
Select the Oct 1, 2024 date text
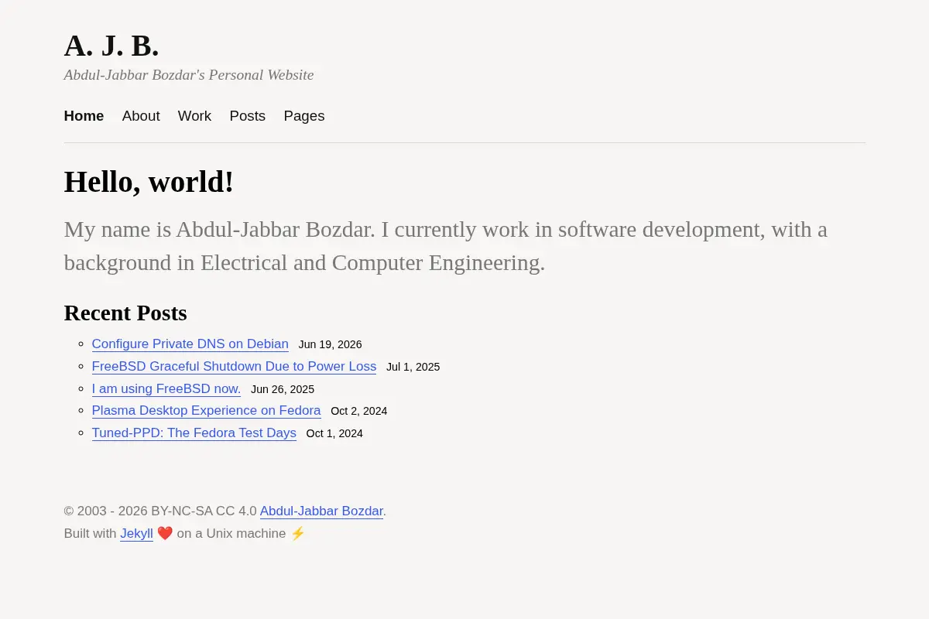pyautogui.click(x=334, y=433)
